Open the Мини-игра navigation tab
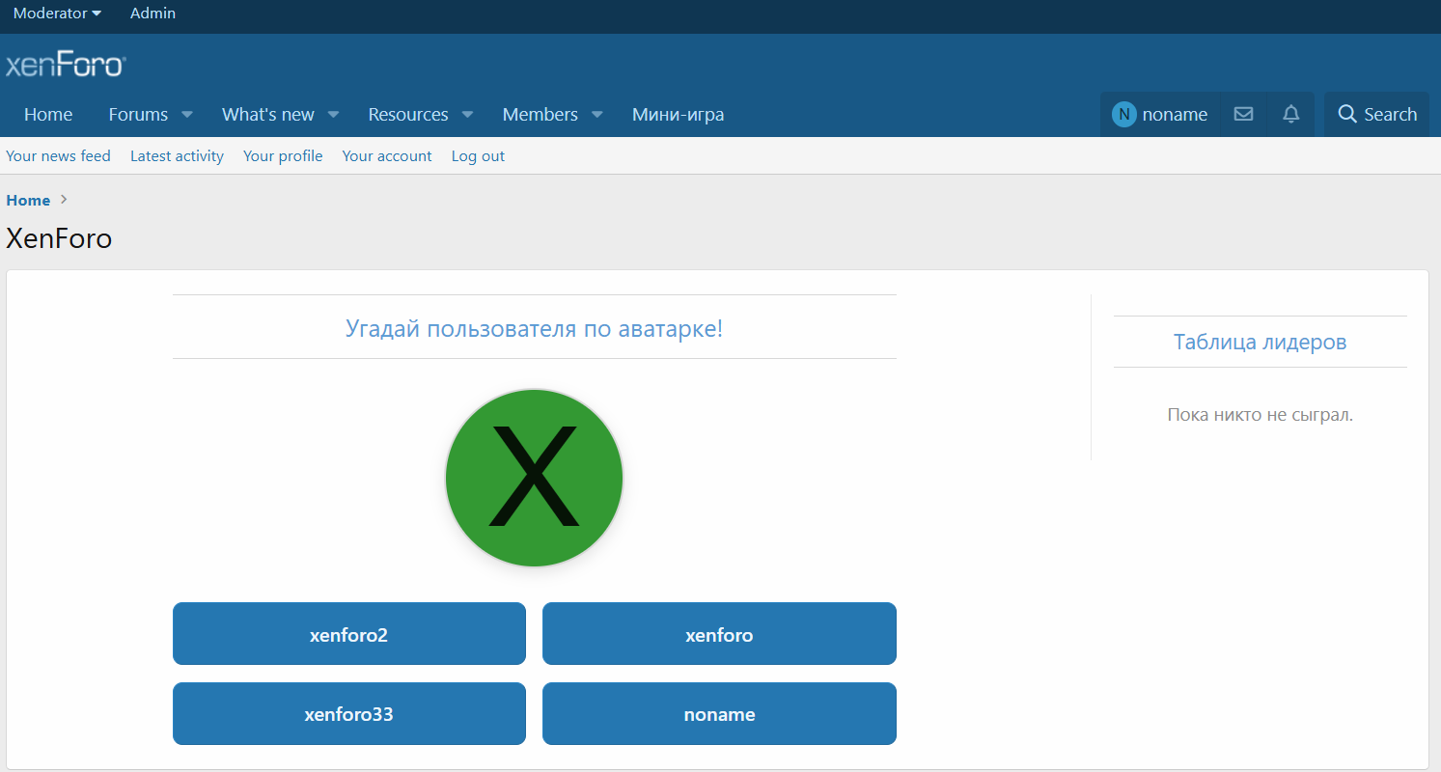Image resolution: width=1441 pixels, height=772 pixels. 678,114
